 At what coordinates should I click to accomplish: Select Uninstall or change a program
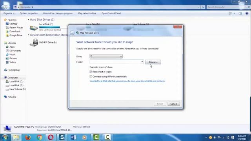pos(58,13)
